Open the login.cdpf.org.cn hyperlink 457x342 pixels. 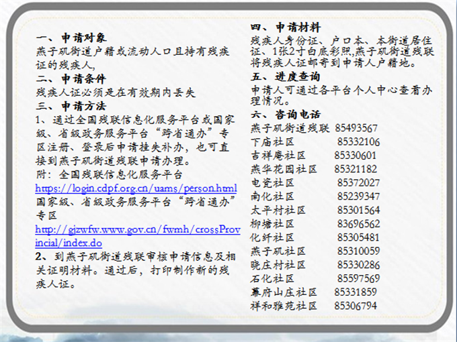[x=136, y=188]
